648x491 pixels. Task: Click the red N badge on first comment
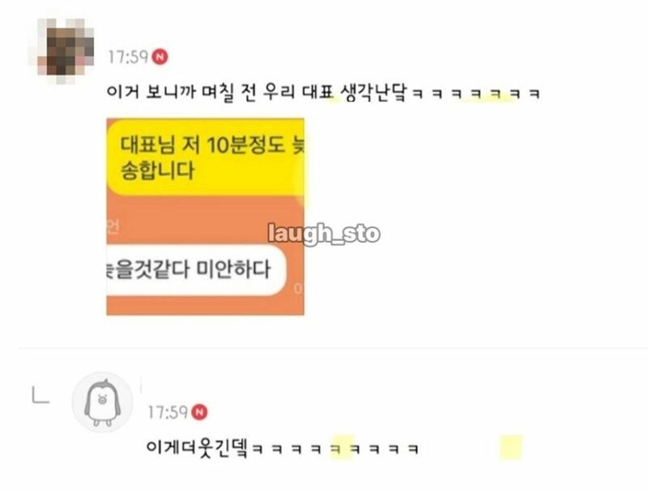click(x=160, y=57)
